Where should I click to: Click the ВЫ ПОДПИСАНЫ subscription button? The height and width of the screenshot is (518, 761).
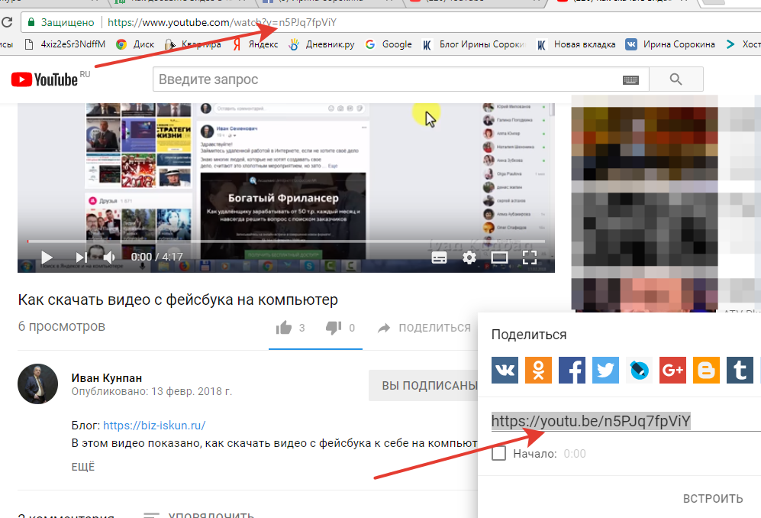pyautogui.click(x=423, y=385)
